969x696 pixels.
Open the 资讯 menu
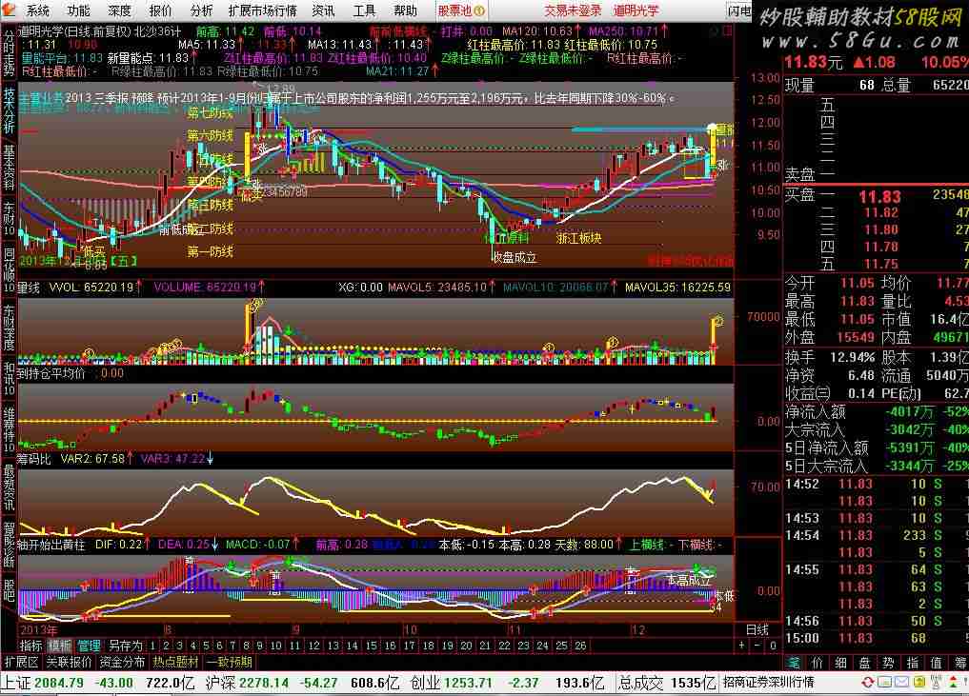click(x=323, y=10)
